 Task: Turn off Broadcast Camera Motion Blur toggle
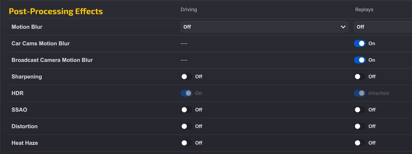(x=360, y=60)
